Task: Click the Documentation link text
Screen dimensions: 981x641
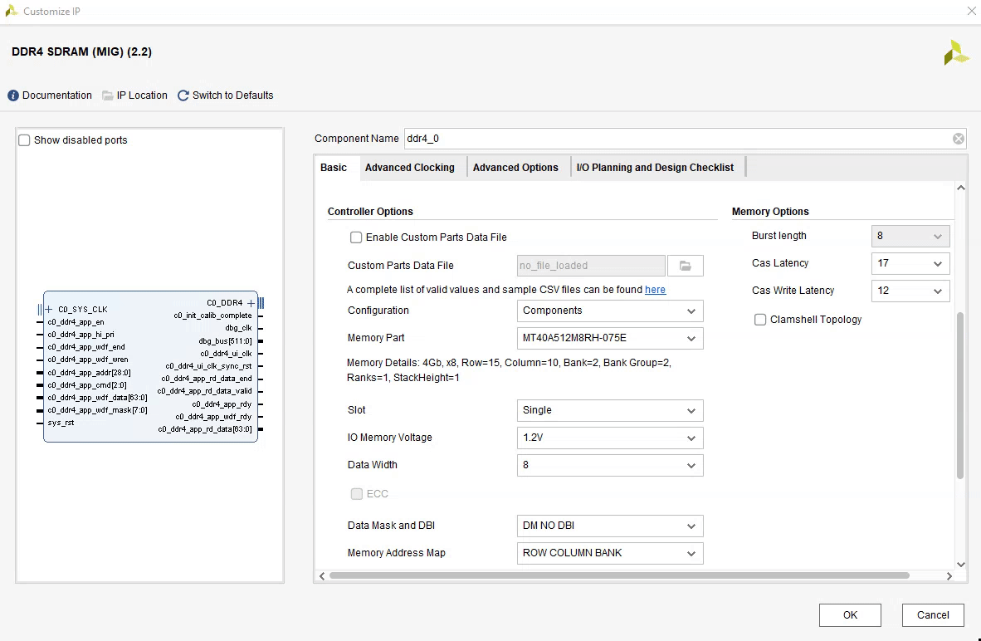Action: (57, 95)
